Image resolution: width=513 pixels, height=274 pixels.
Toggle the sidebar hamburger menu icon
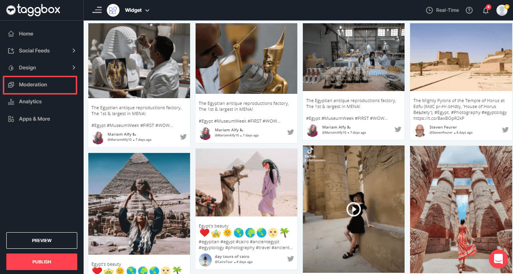97,10
